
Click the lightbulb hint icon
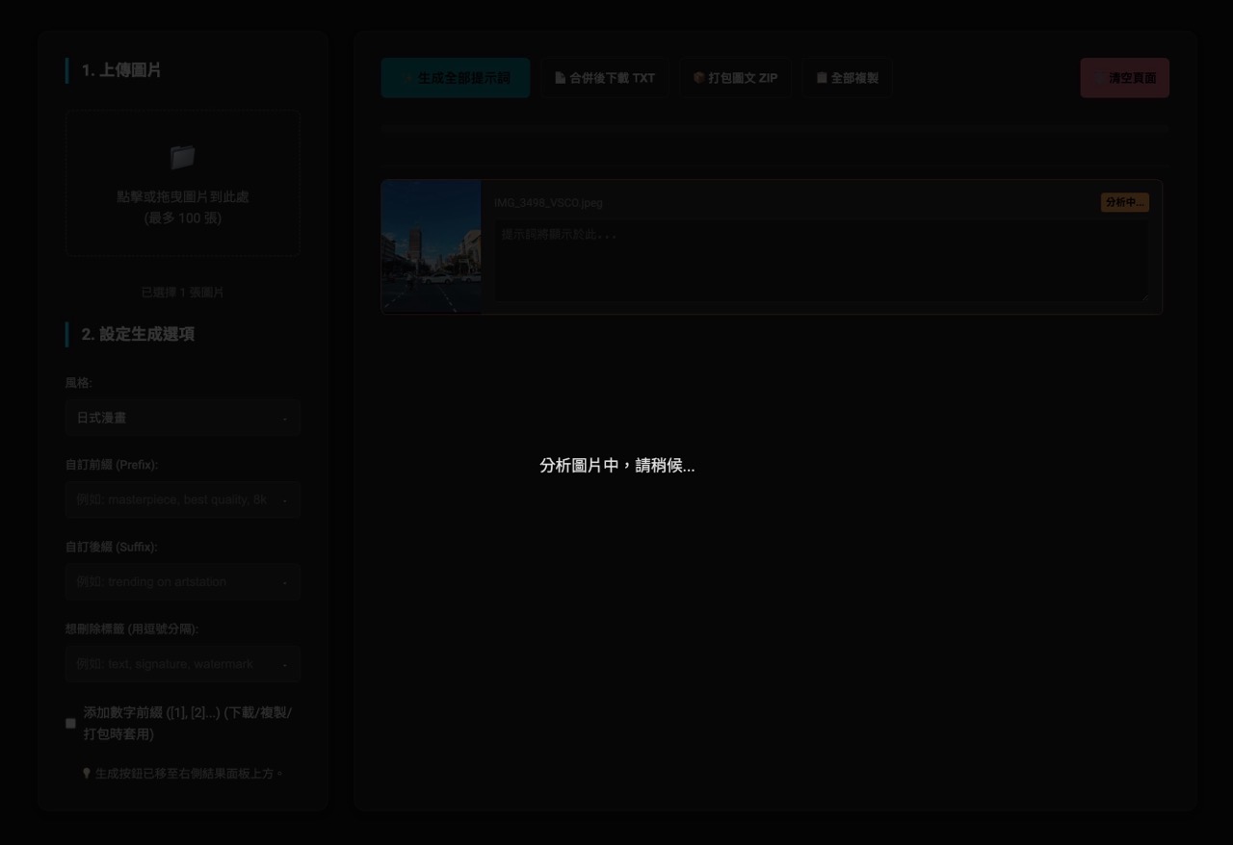pos(87,773)
